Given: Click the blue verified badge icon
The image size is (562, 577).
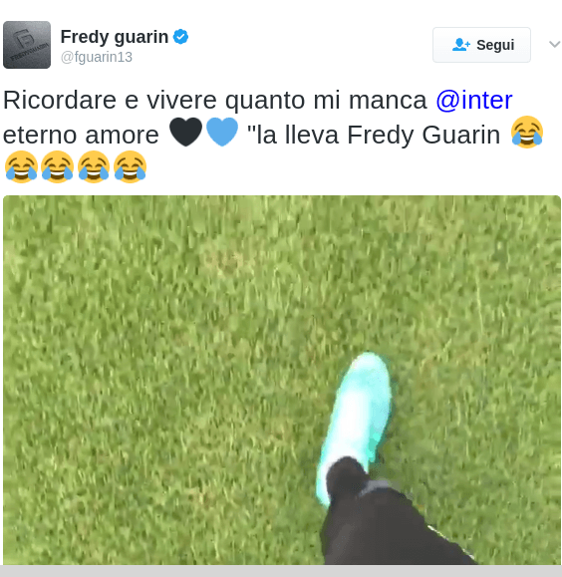Looking at the screenshot, I should [x=180, y=37].
